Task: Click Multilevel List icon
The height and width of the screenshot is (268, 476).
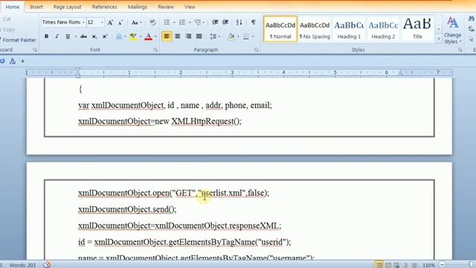Action: (x=198, y=22)
